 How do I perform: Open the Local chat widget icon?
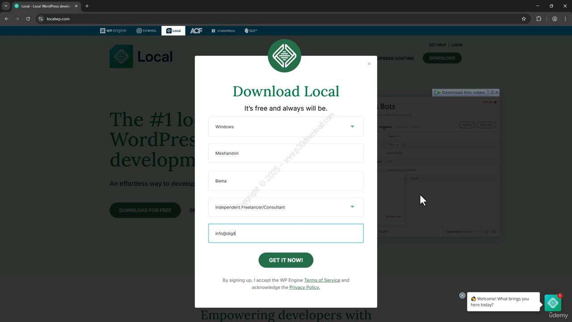(553, 303)
